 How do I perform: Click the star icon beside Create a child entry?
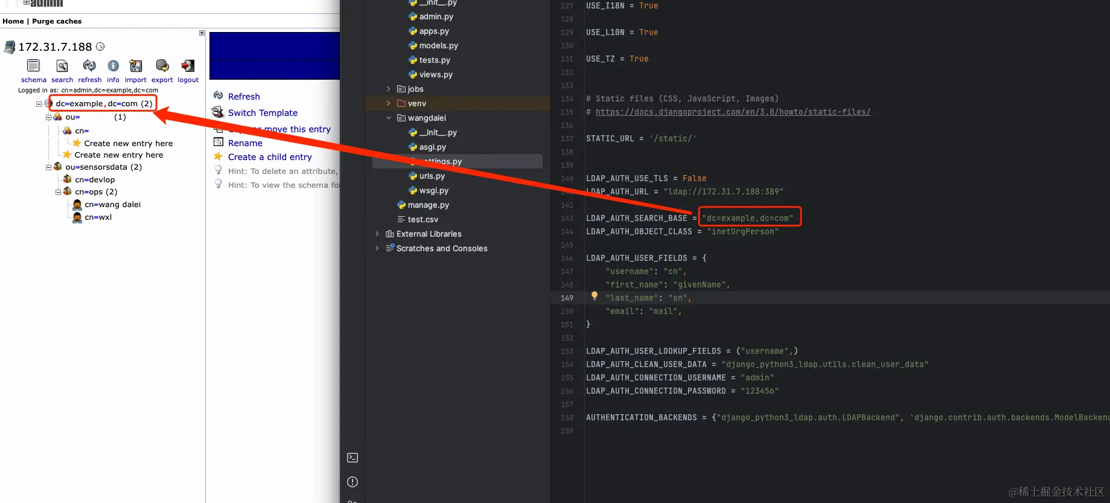[x=218, y=156]
